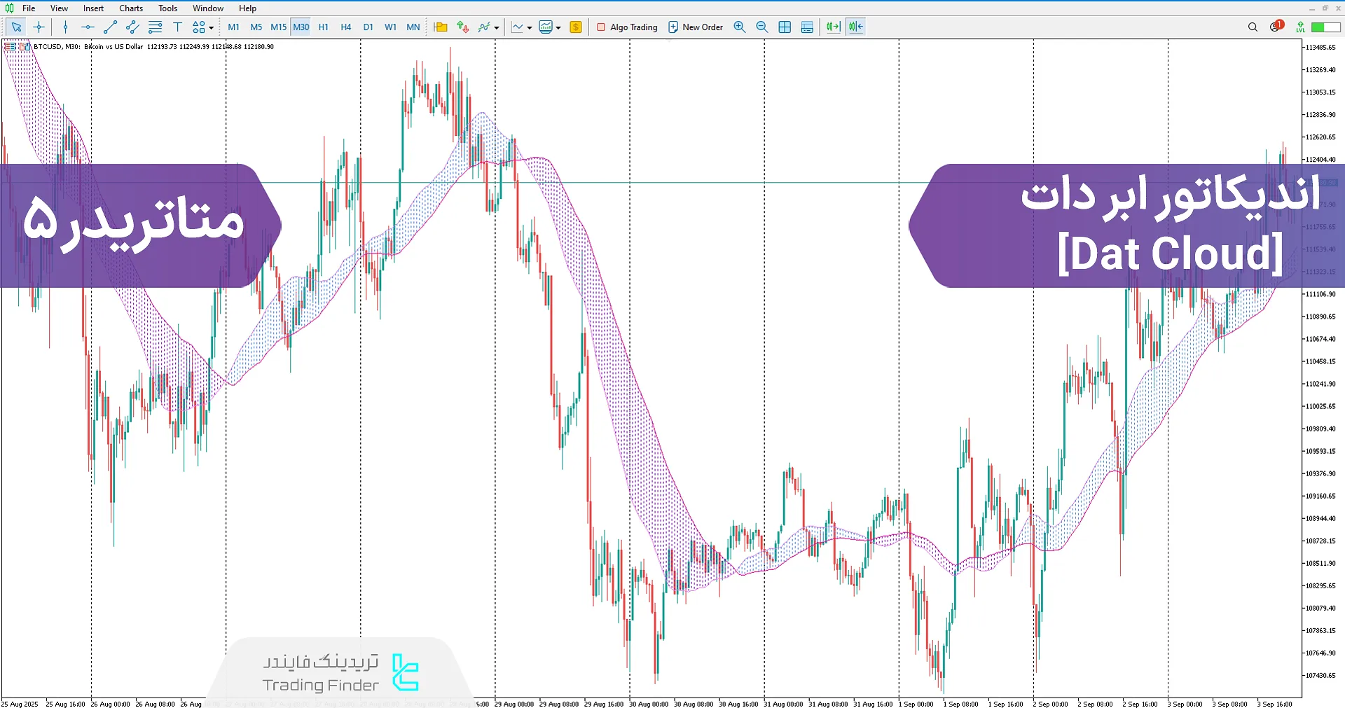Screen dimensions: 1345x708
Task: Toggle chart auto scroll to end
Action: tap(833, 27)
